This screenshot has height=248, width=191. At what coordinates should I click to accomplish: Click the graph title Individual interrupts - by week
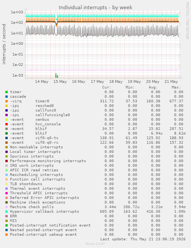coord(95,7)
